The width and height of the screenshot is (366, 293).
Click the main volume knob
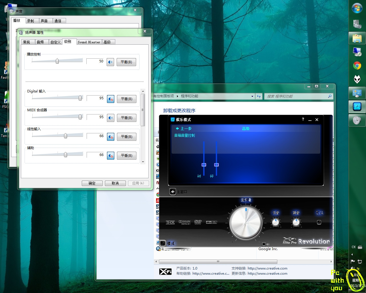tap(246, 223)
